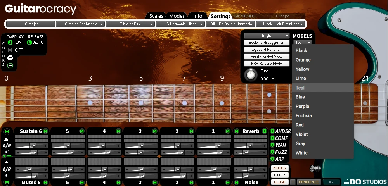Mute the Reverb channel with its M icon
Image resolution: width=388 pixels, height=186 pixels.
click(x=237, y=131)
